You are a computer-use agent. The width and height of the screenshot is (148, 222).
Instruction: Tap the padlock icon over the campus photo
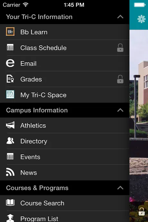142,211
